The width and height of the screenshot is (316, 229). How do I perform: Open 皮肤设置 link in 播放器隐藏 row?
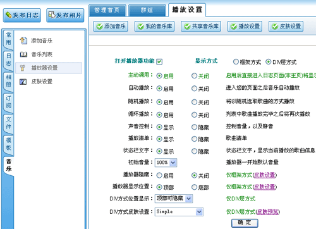pyautogui.click(x=265, y=175)
